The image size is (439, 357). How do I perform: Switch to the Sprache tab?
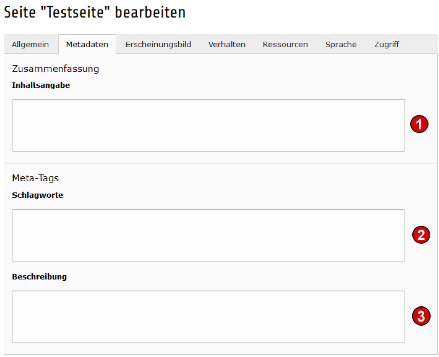click(341, 44)
